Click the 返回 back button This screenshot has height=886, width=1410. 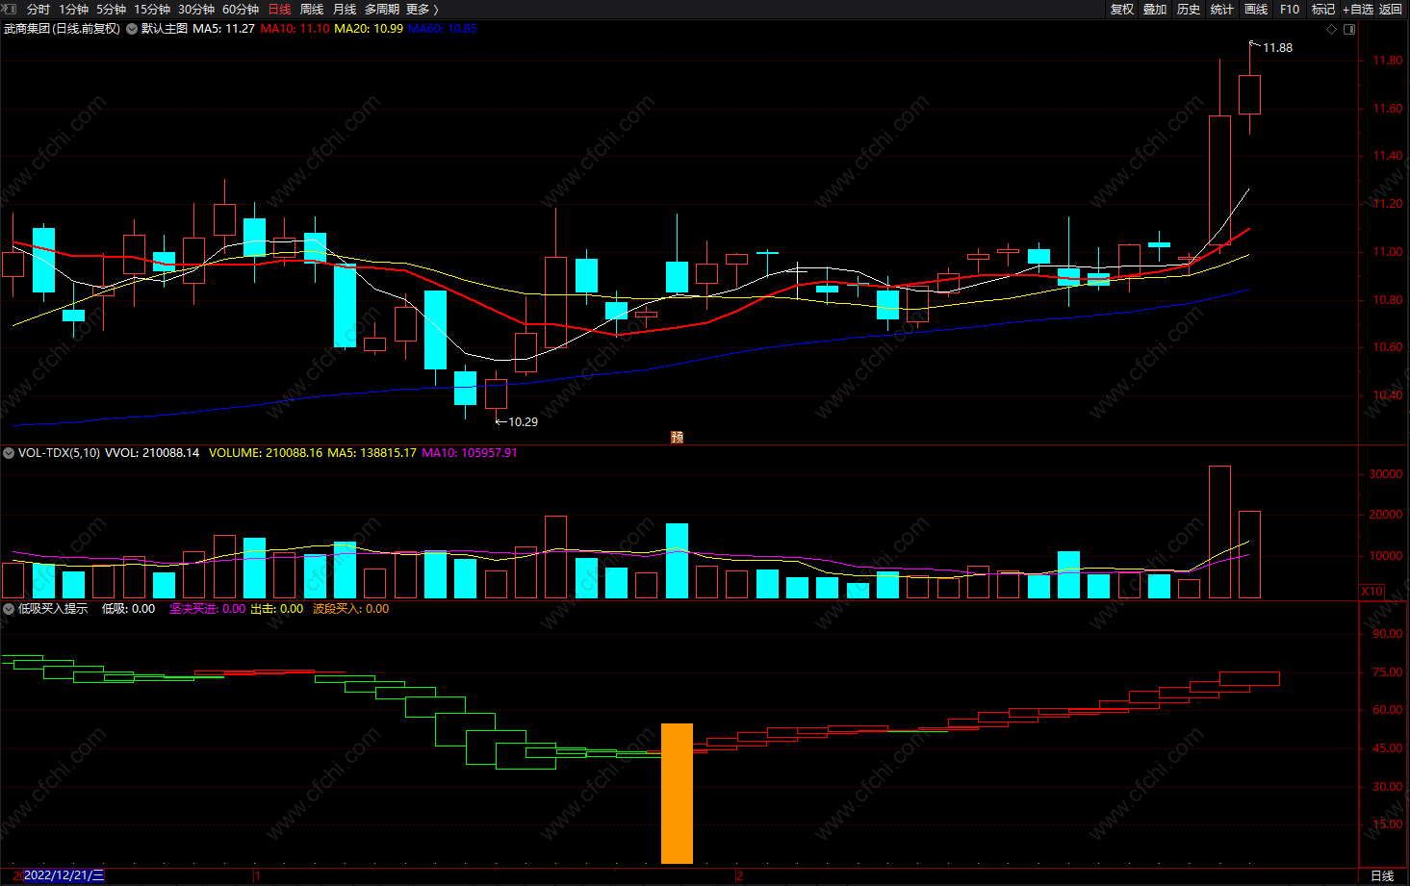[1391, 9]
